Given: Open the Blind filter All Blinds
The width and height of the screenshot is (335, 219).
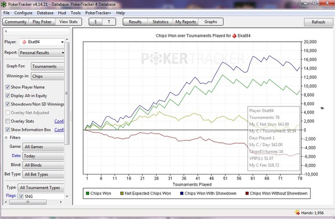Looking at the screenshot, I should (x=43, y=165).
